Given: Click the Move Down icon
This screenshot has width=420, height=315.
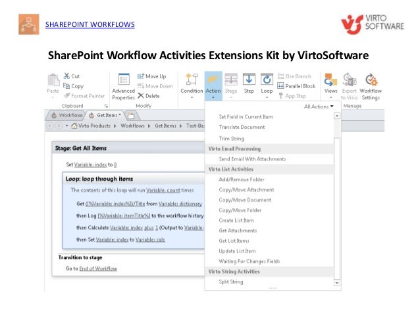Looking at the screenshot, I should click(141, 86).
